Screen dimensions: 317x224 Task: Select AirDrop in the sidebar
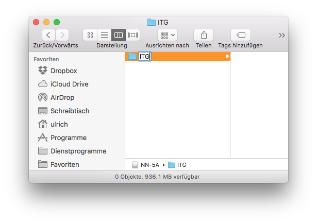click(56, 97)
